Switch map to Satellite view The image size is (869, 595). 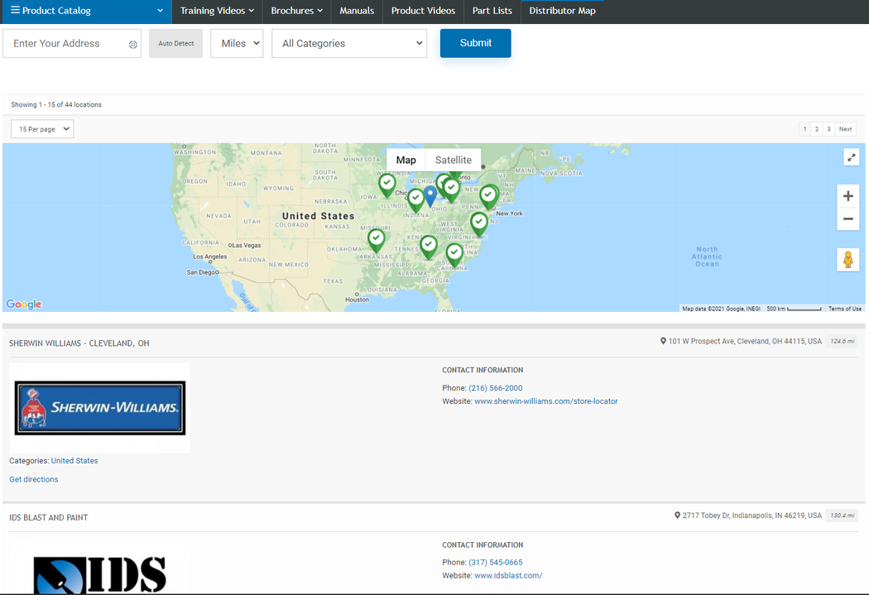454,160
